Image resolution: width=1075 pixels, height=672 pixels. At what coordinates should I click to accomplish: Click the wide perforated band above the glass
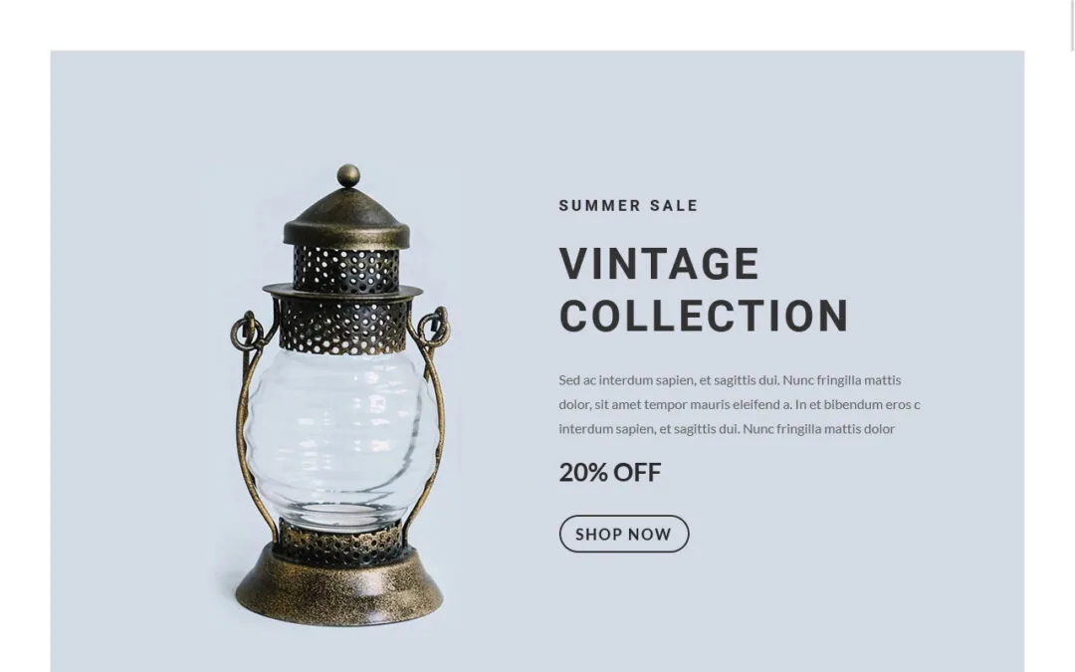point(342,325)
